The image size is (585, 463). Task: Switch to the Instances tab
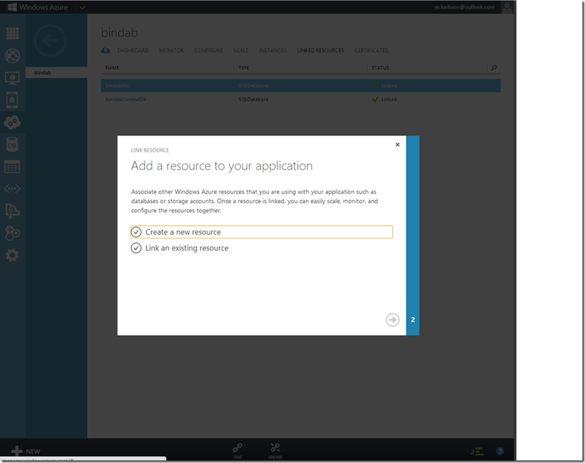pyautogui.click(x=272, y=50)
